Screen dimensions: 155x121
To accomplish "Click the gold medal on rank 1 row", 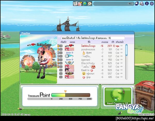I will coord(58,46).
